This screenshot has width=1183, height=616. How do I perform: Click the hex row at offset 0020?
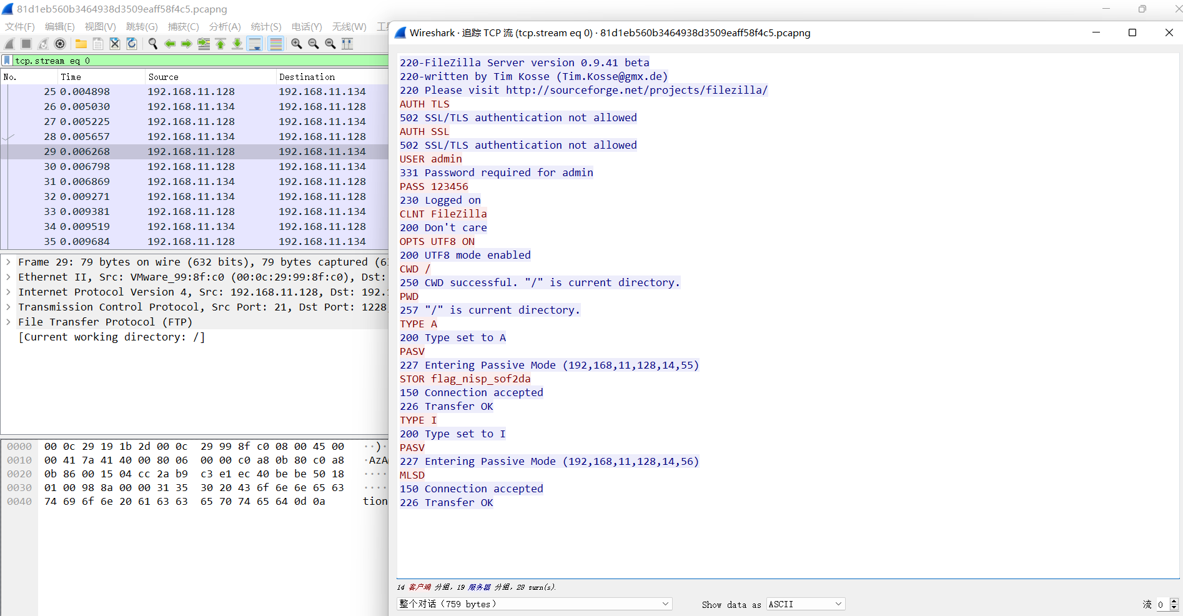[x=194, y=474]
